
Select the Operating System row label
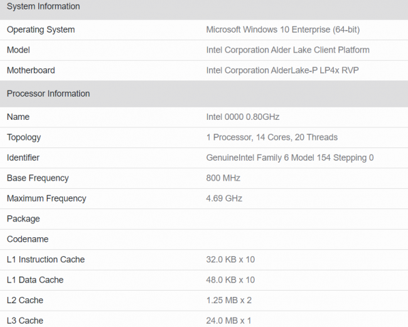click(41, 29)
